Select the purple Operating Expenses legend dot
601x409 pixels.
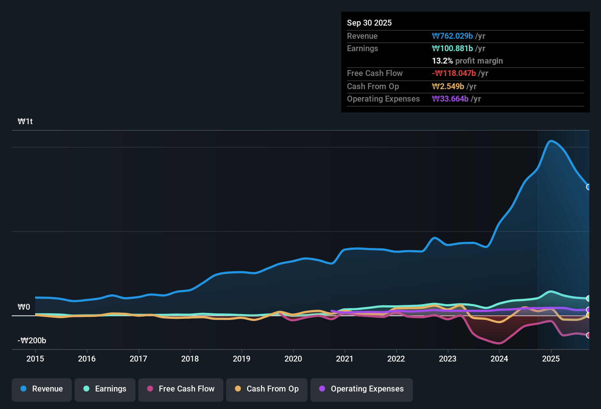coord(321,389)
